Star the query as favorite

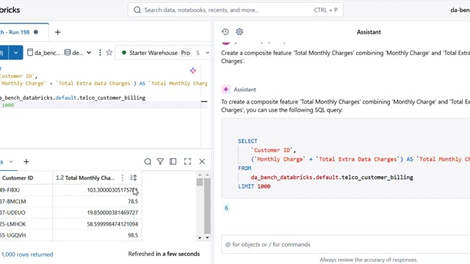pos(109,53)
